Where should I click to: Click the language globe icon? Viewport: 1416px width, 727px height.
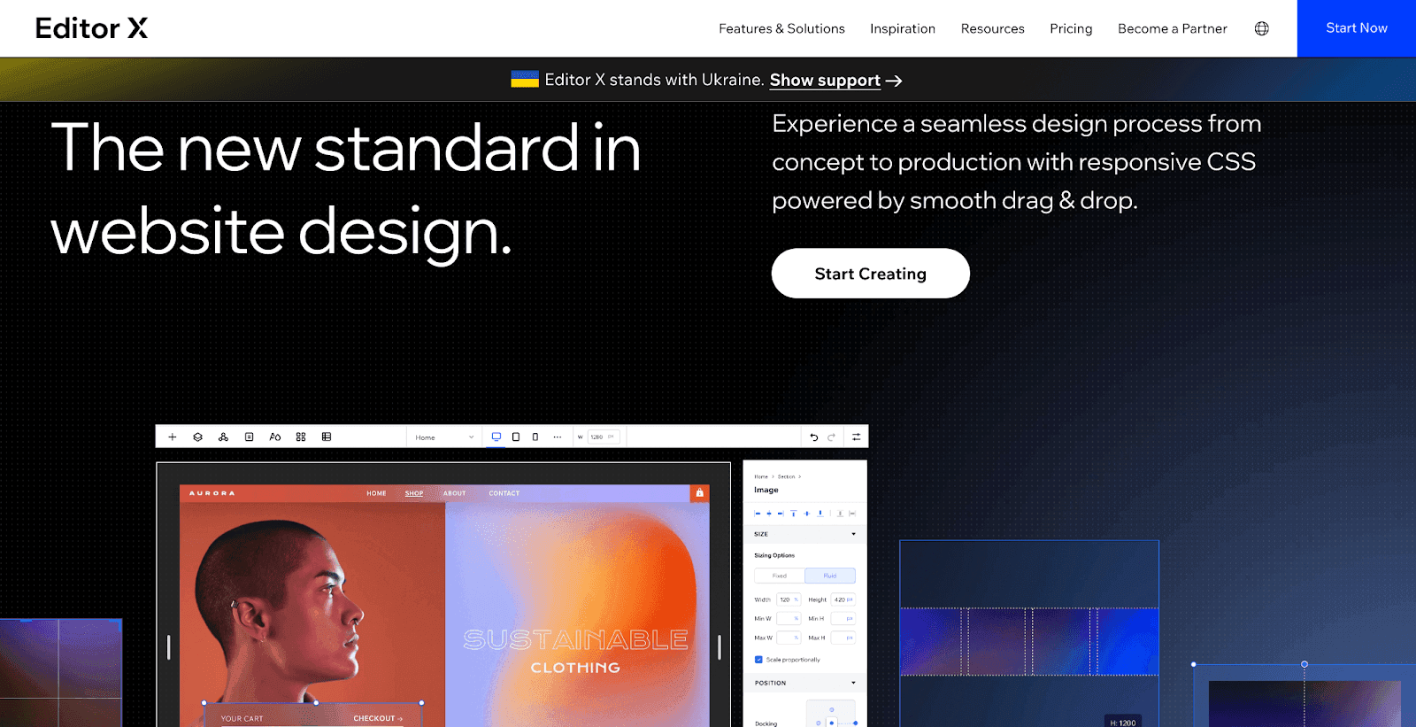tap(1261, 28)
